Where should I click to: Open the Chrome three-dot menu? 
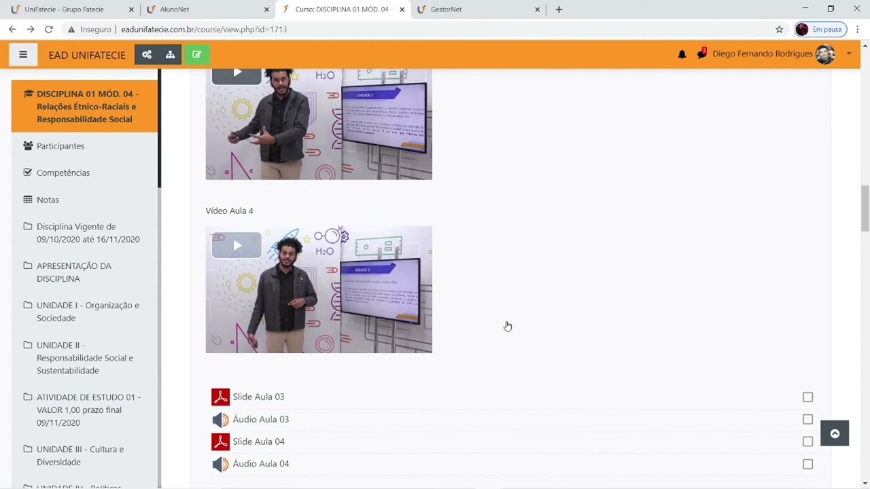(x=858, y=29)
